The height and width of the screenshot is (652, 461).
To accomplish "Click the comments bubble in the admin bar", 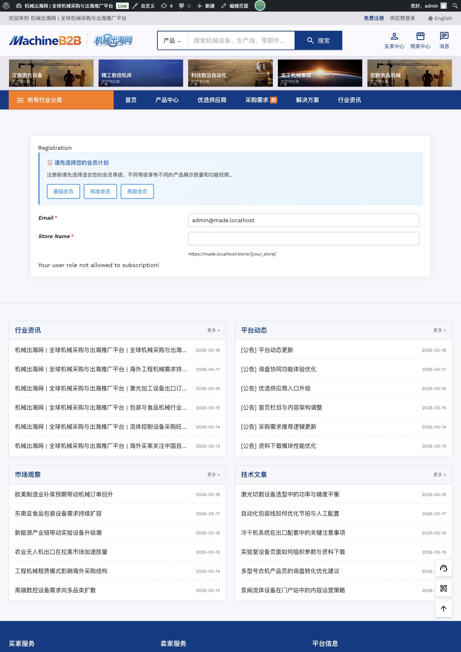I will click(185, 6).
